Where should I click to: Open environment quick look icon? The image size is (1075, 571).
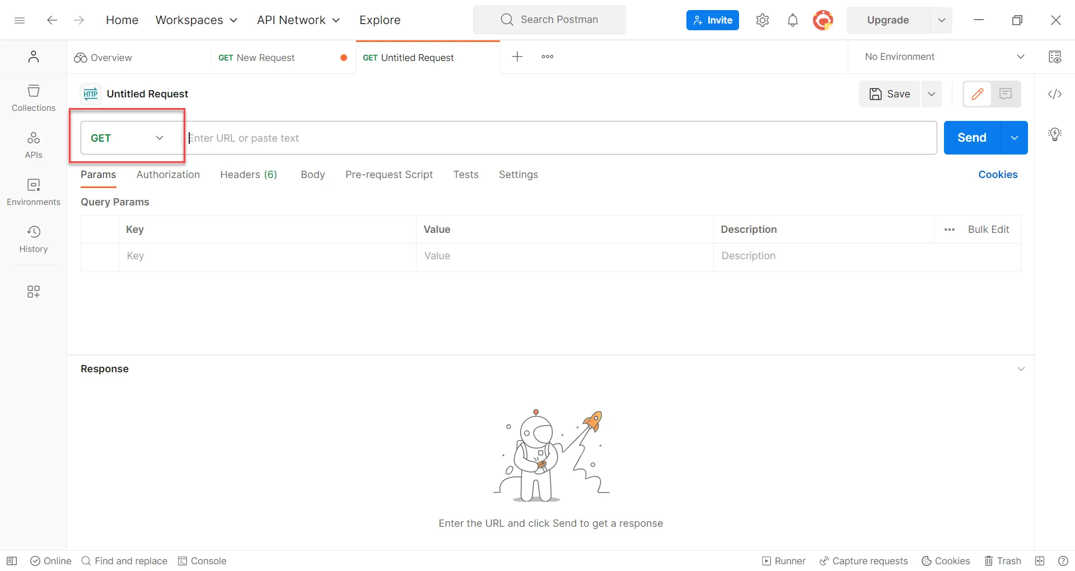click(x=1055, y=57)
